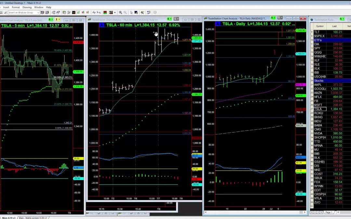Open the Insert menu
Image resolution: width=351 pixels, height=219 pixels.
[x=6, y=7]
